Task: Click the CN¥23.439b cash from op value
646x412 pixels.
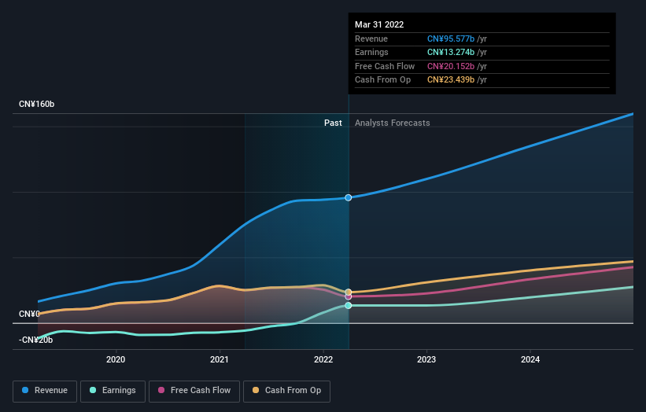Action: (x=451, y=80)
